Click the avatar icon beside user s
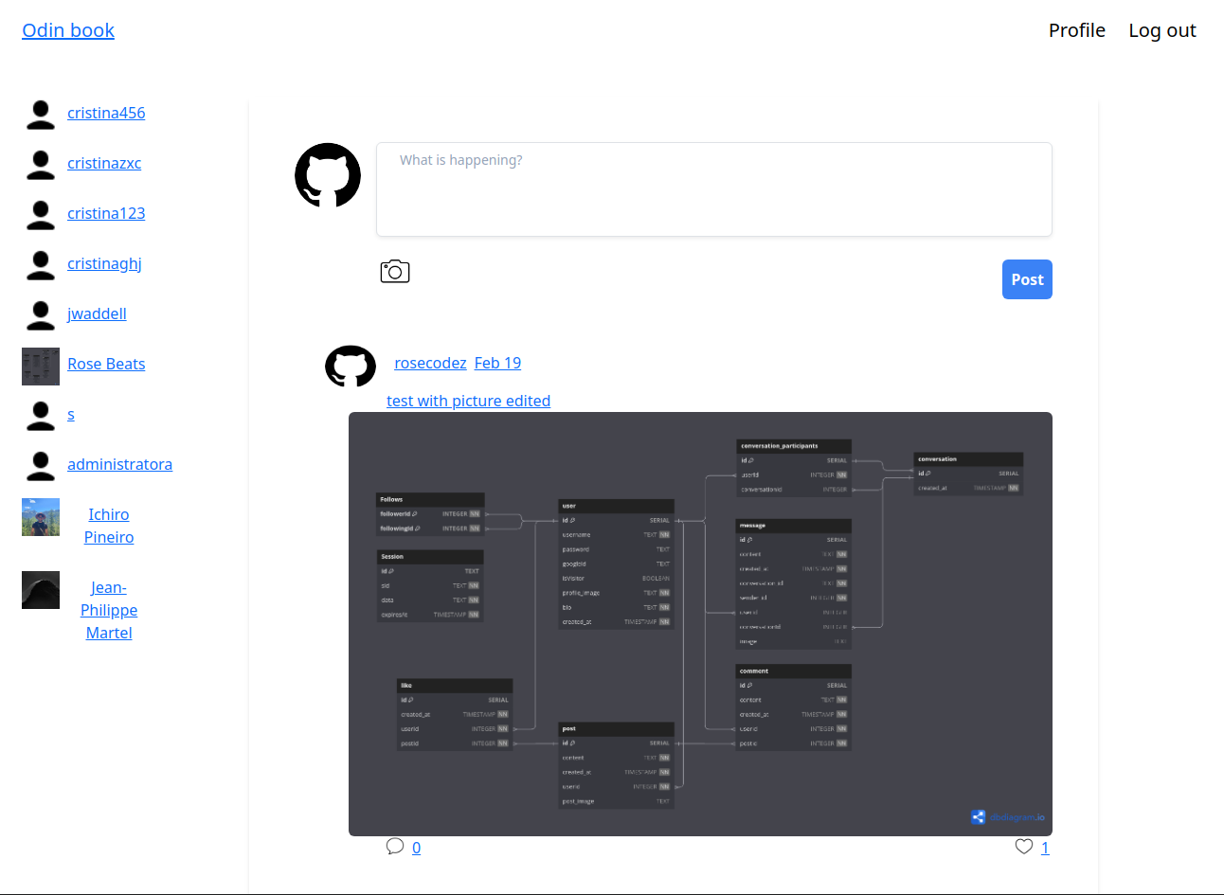Viewport: 1224px width, 895px height. (x=41, y=416)
